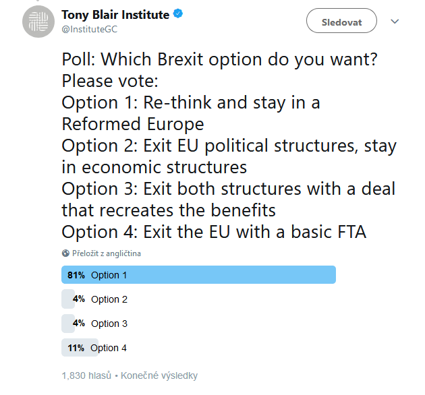Click the Option 4 Exit EU FTA line
The height and width of the screenshot is (395, 425).
point(214,232)
